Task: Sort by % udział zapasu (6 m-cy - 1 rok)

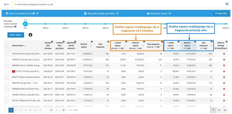Action: [125, 46]
